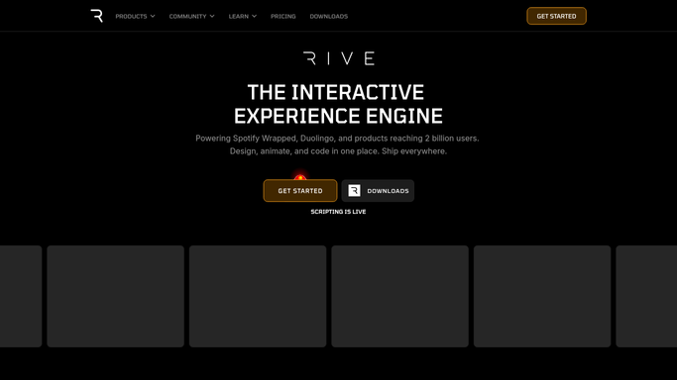
Task: Click the Scripting Is Live text
Action: pyautogui.click(x=339, y=212)
